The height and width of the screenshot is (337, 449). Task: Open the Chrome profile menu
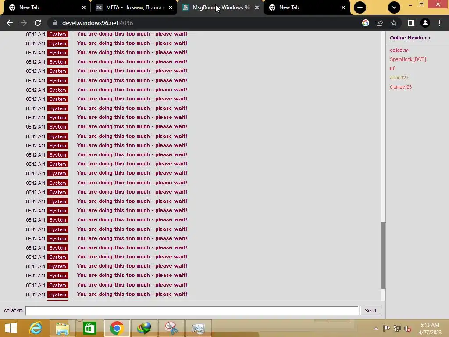[x=425, y=23]
